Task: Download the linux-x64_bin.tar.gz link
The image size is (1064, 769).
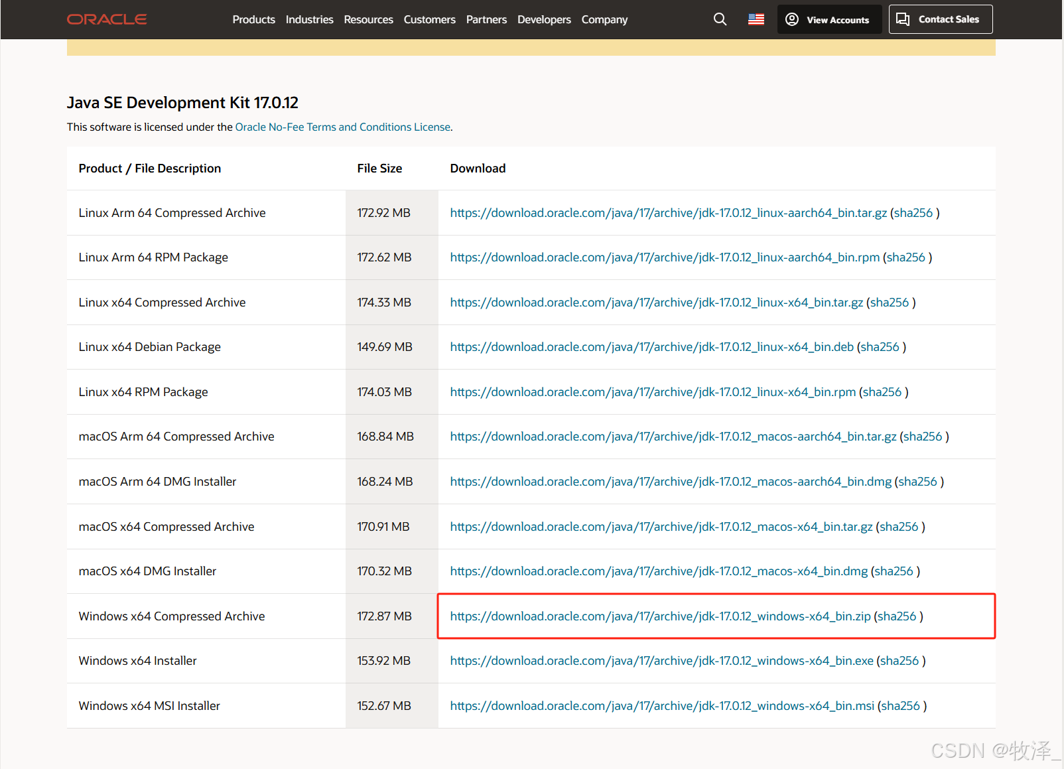Action: coord(657,303)
